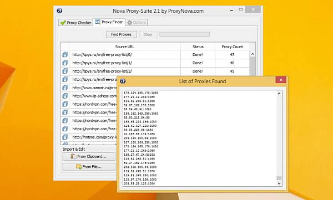Import proxies with From Clipboard button
Viewport: 333px width, 200px height.
pyautogui.click(x=89, y=156)
